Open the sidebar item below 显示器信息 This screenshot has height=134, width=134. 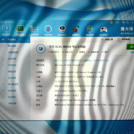tap(12, 90)
